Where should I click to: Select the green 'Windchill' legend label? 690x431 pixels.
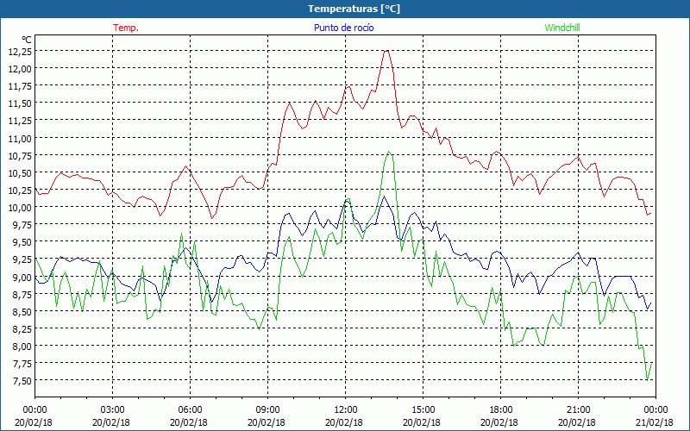[562, 28]
